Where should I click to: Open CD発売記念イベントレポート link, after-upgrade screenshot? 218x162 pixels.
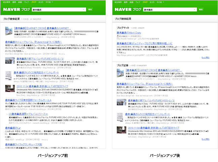click(147, 114)
